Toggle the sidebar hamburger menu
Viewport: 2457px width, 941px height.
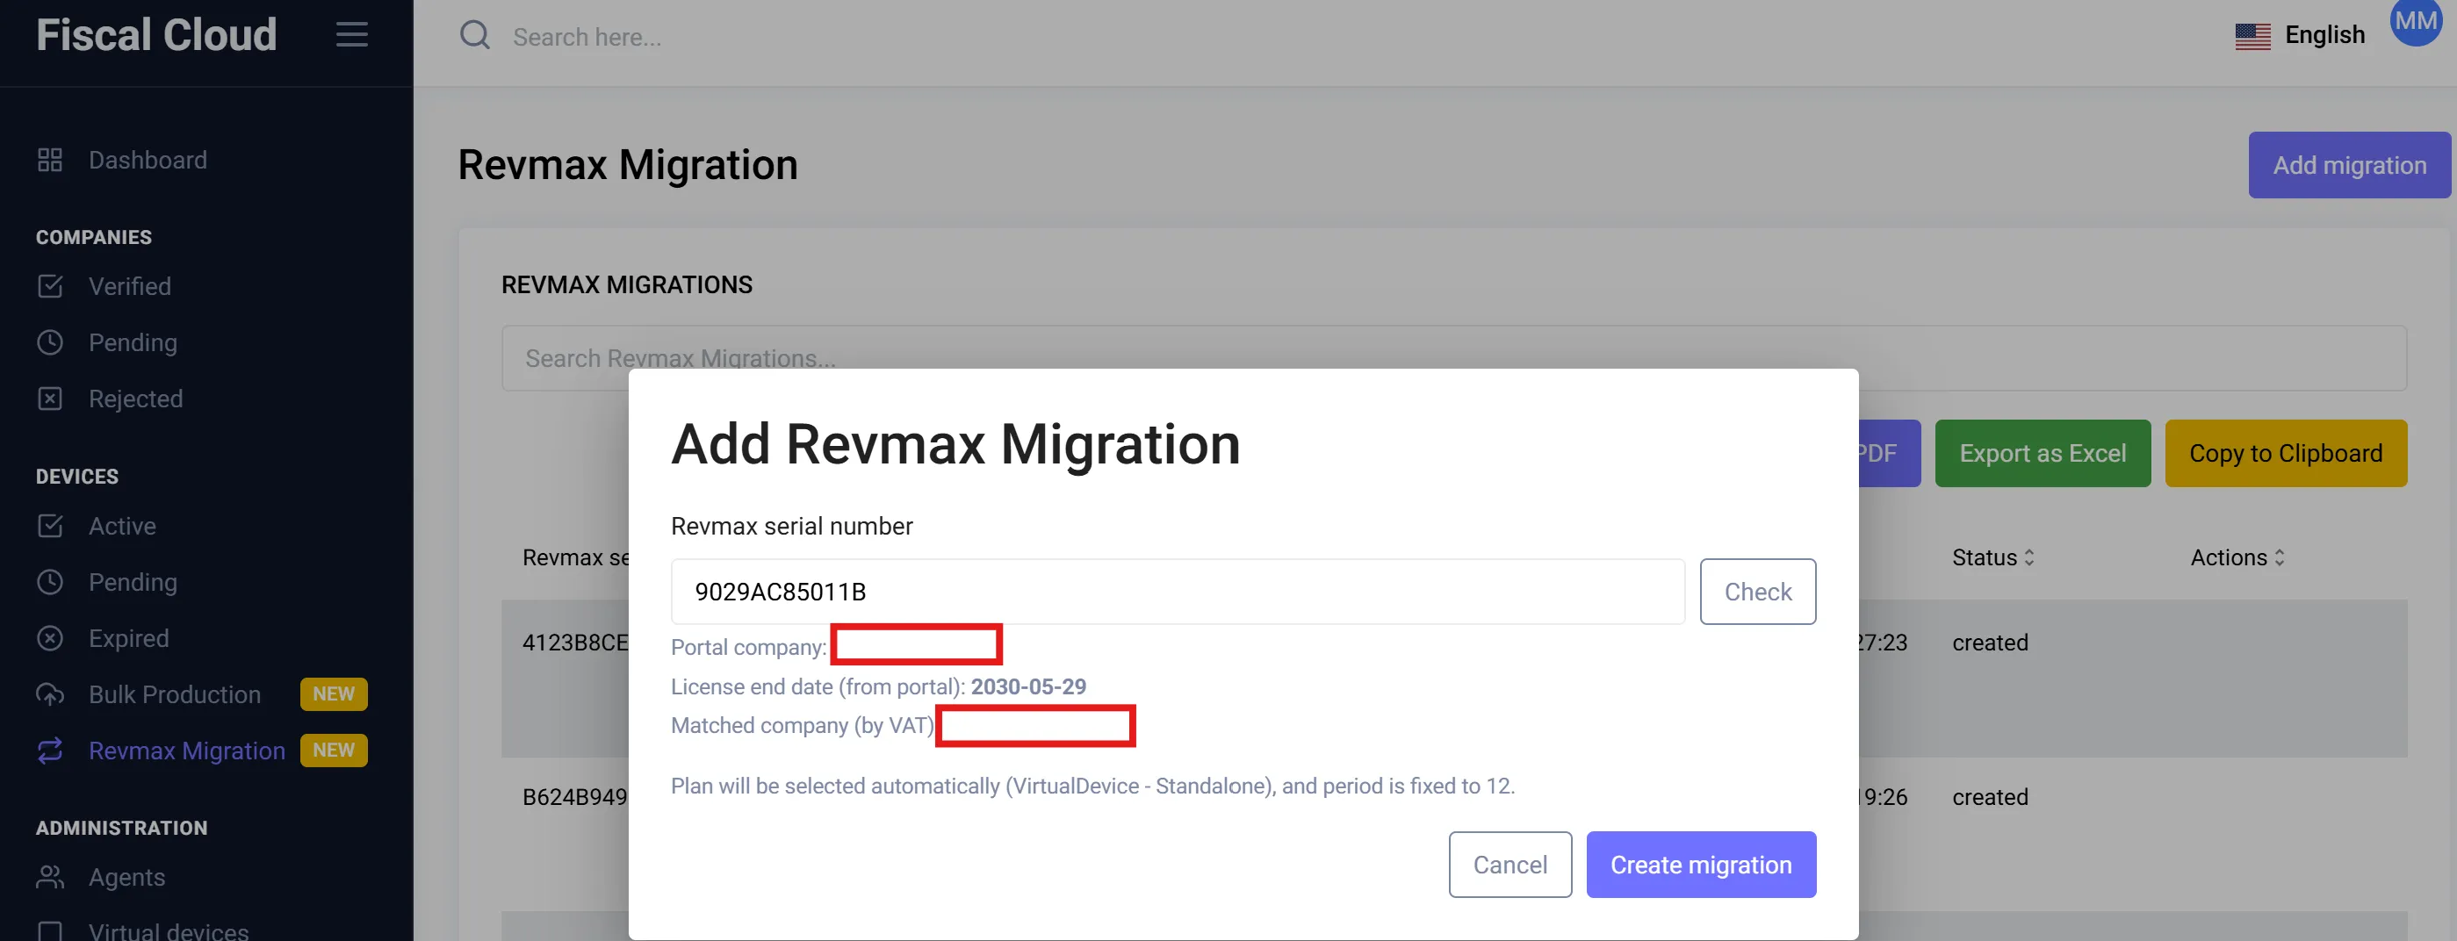point(351,35)
